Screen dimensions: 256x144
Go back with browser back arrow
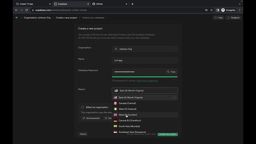[16, 10]
